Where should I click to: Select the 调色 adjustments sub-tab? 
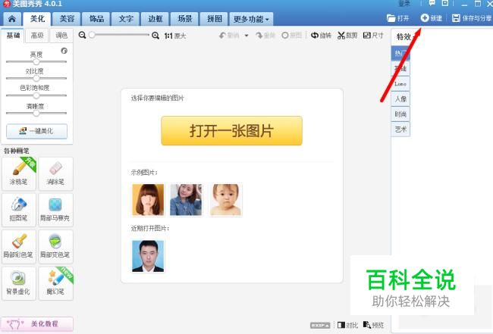[x=61, y=36]
